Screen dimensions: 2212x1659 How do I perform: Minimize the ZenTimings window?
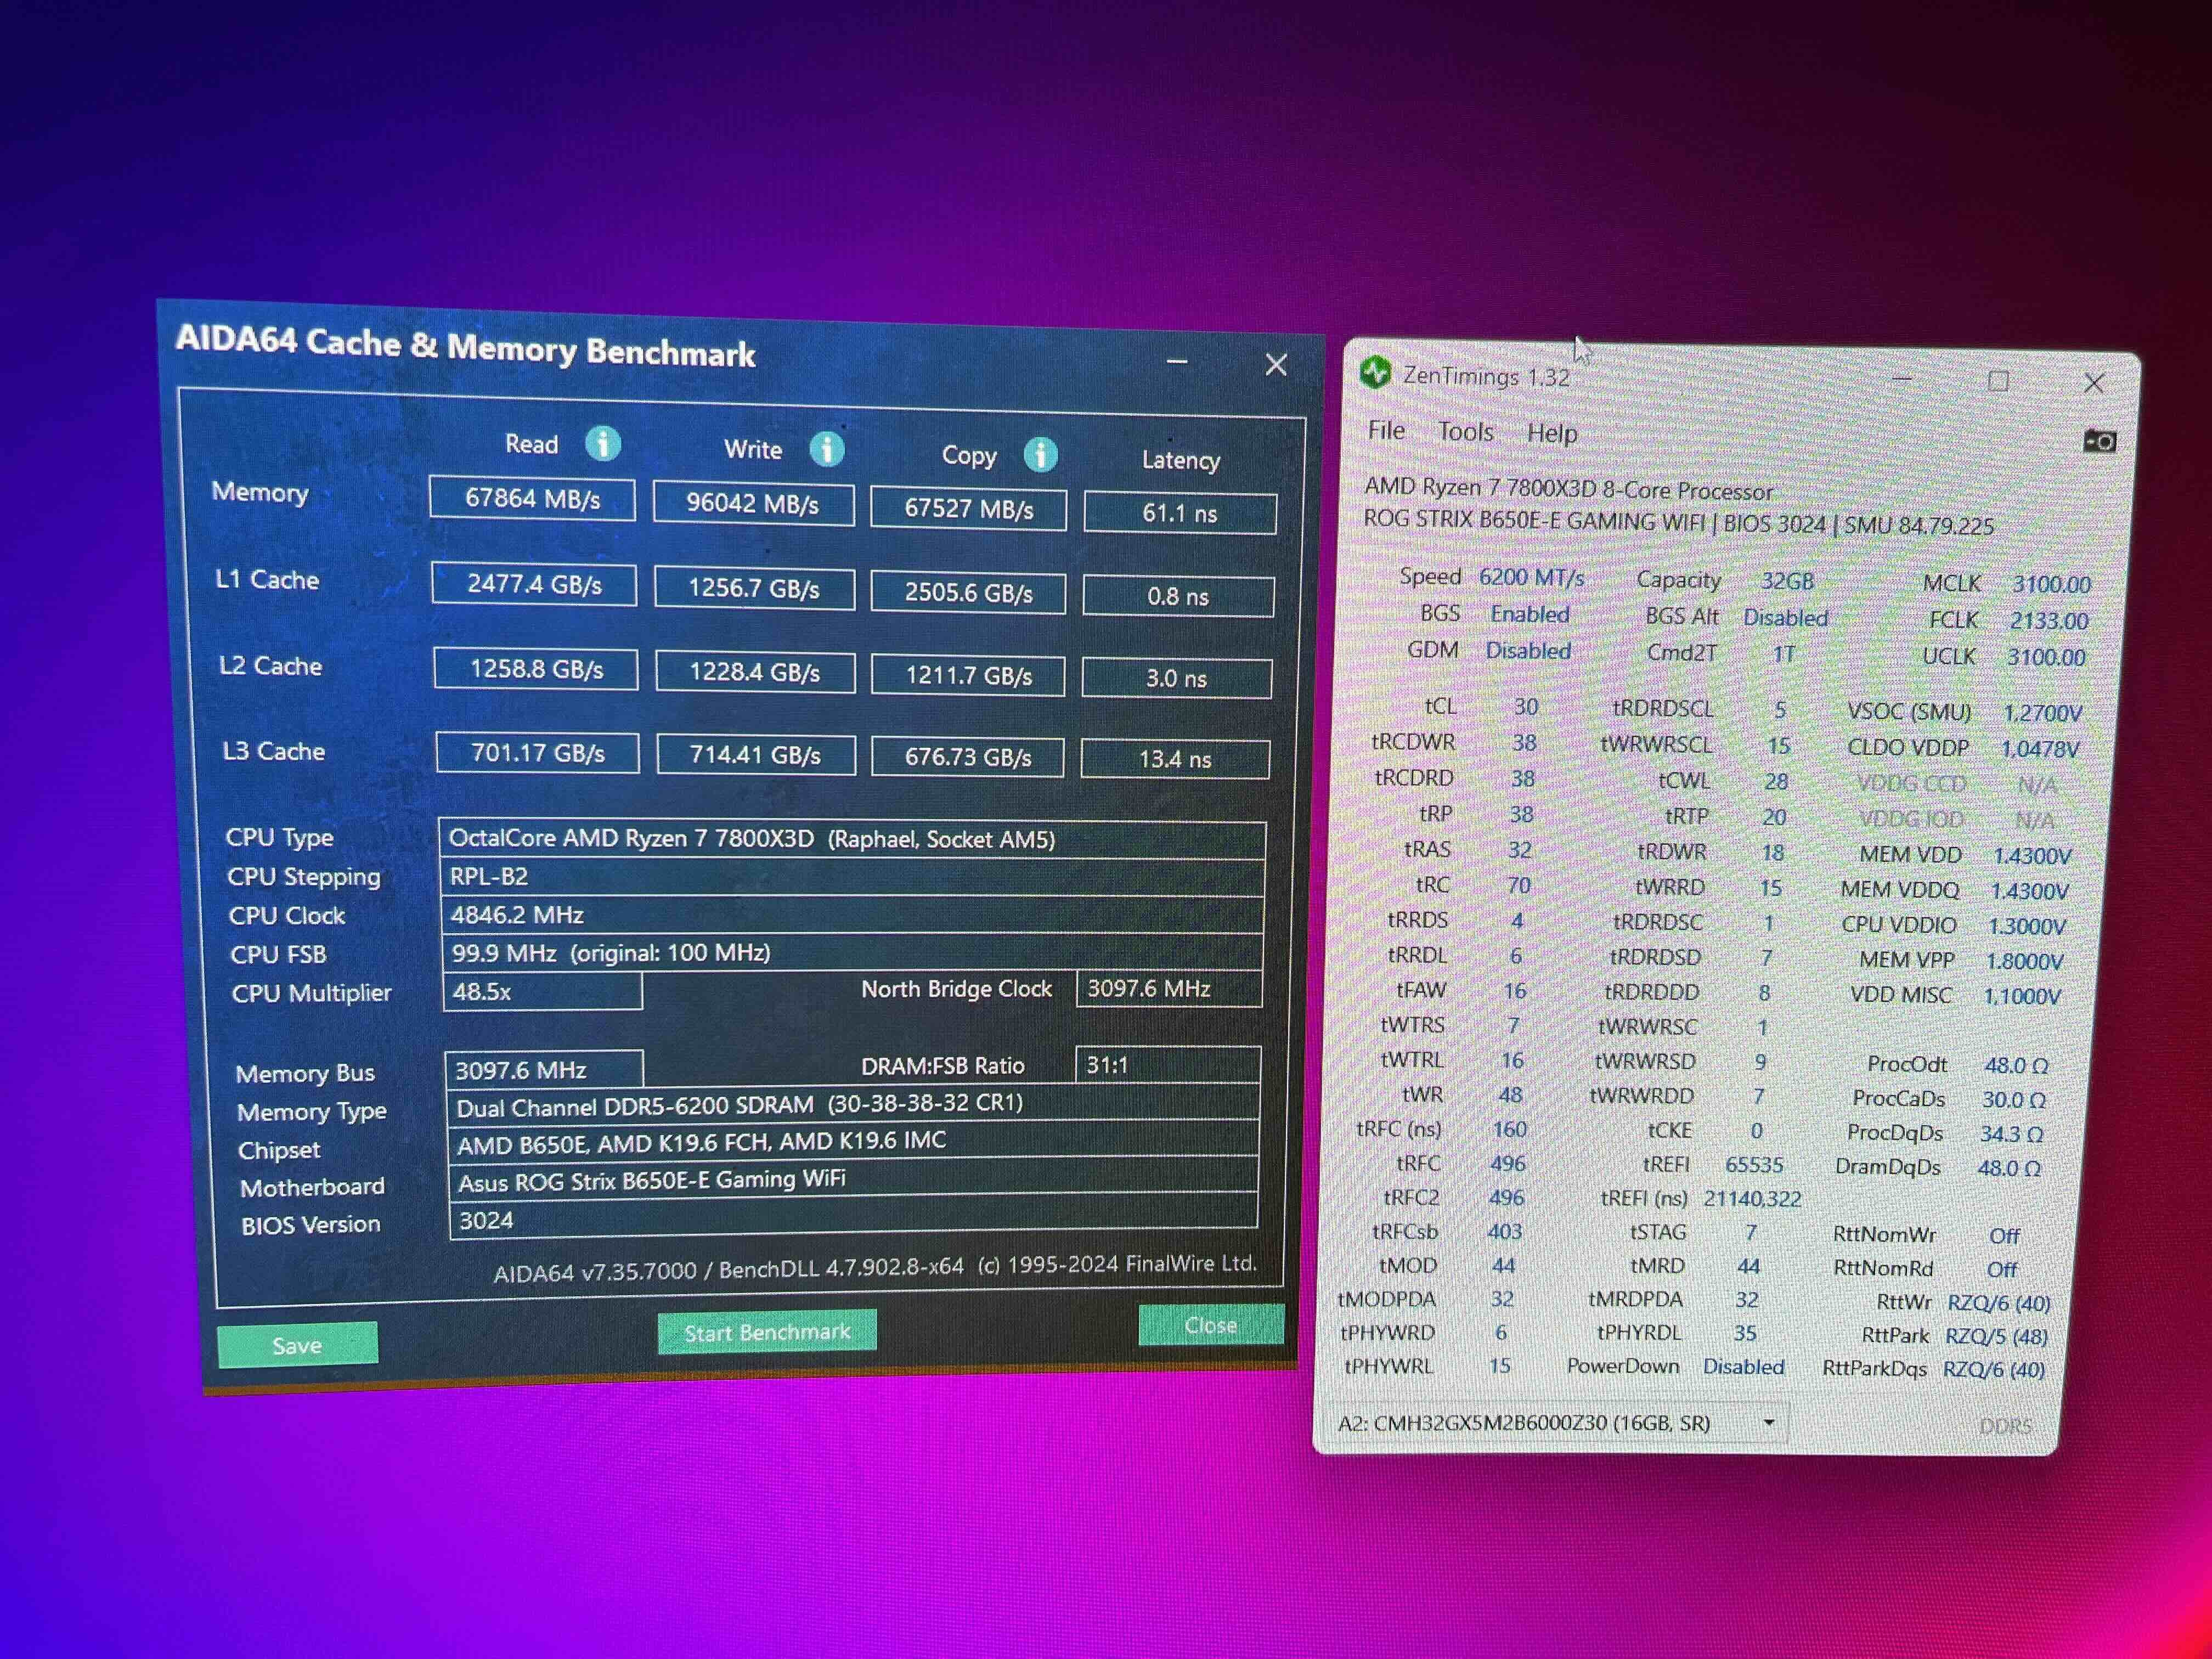click(1902, 380)
